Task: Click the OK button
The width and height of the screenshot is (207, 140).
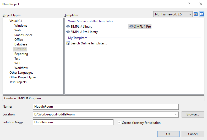Action: [x=168, y=134]
